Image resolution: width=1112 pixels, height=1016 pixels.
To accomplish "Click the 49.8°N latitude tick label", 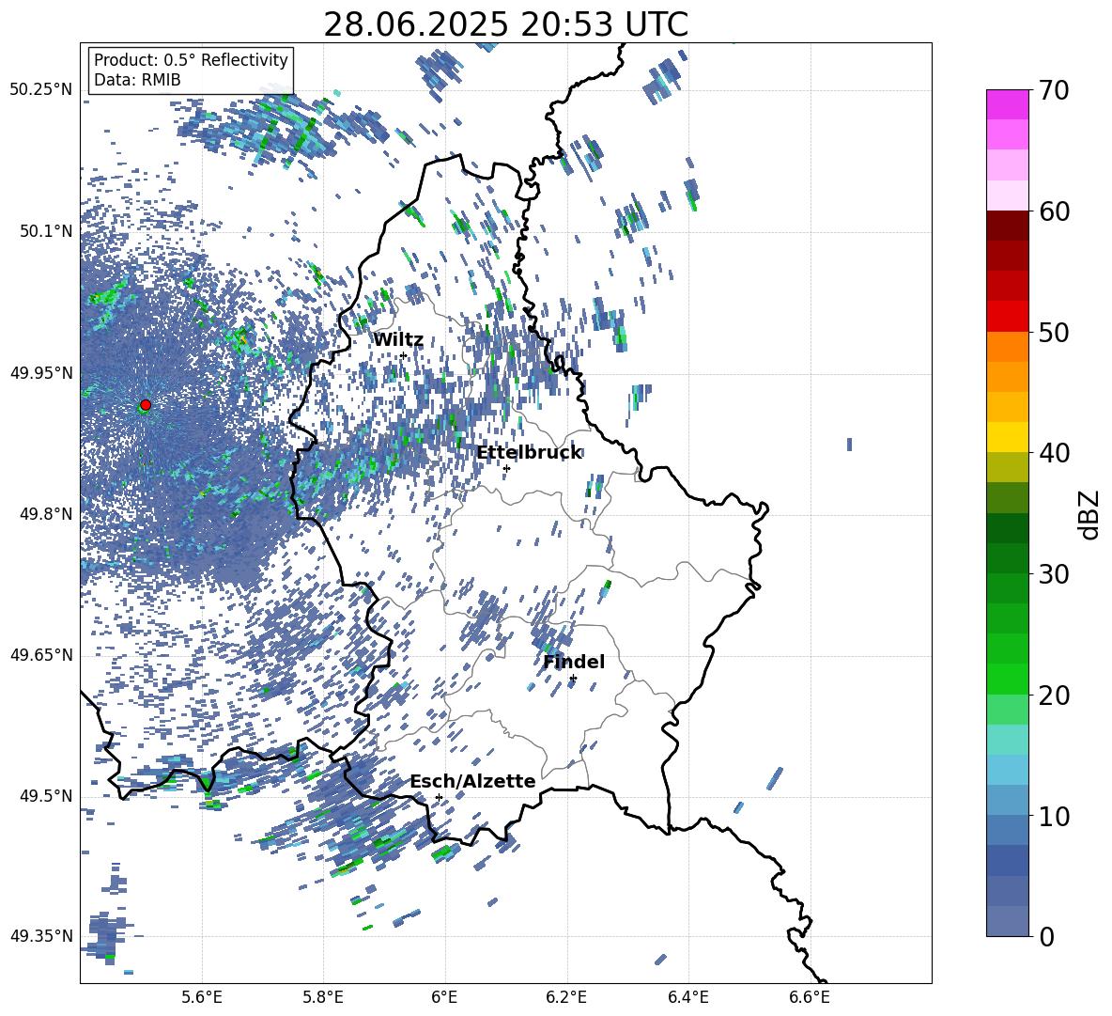I will 45,514.
